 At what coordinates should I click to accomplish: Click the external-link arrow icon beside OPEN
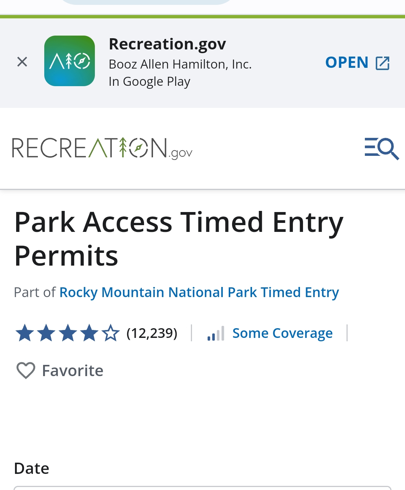[382, 63]
